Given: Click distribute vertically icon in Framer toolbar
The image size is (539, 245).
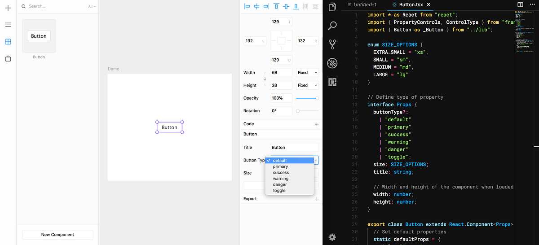Looking at the screenshot, I should (x=315, y=6).
